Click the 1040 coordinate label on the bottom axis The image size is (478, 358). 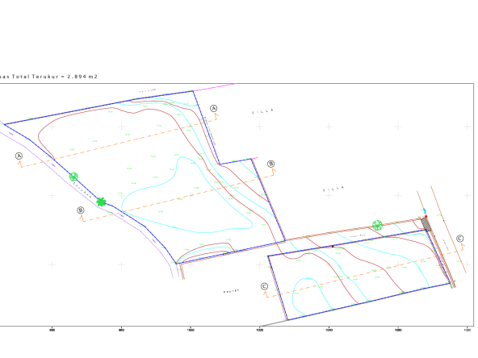(x=329, y=330)
